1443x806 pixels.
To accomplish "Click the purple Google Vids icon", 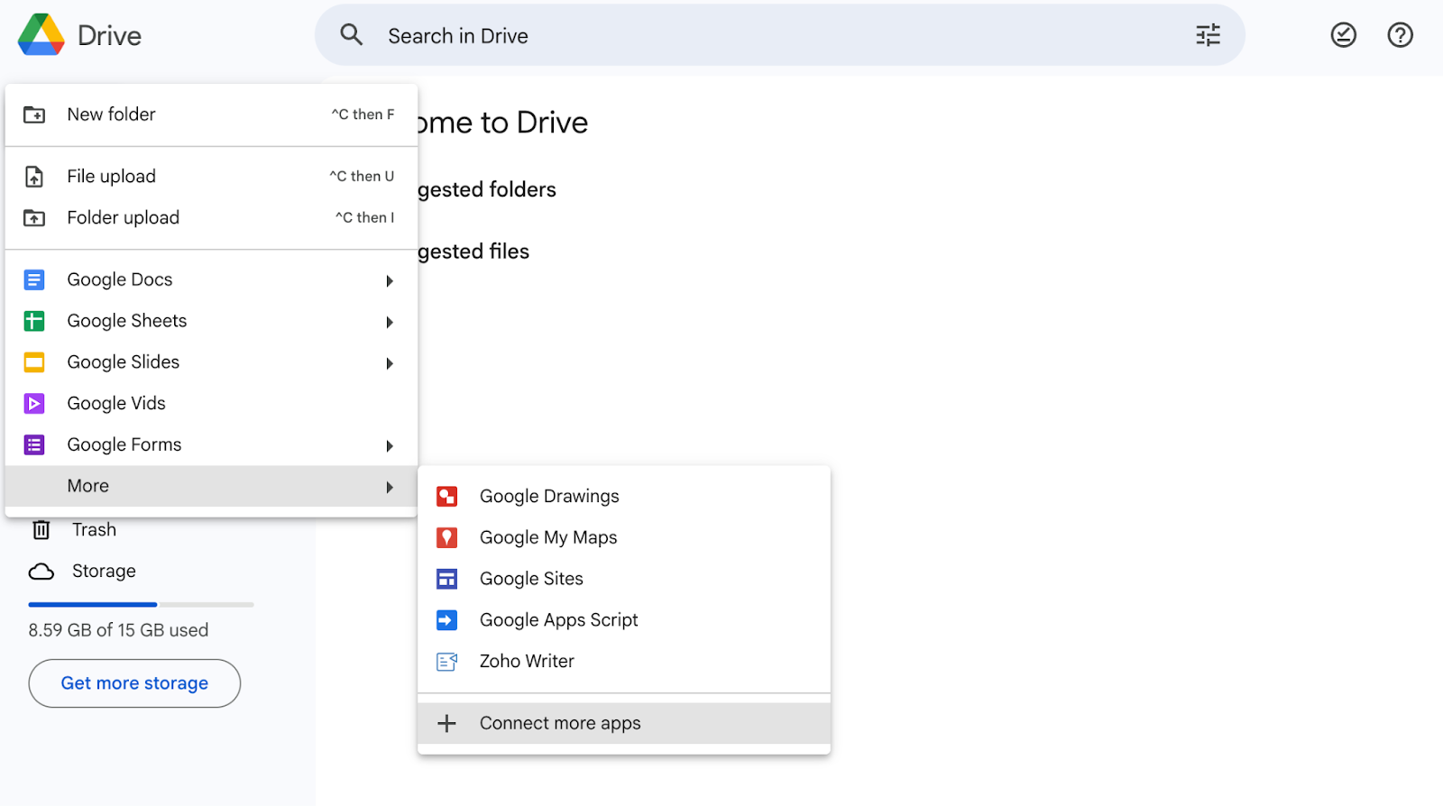I will [34, 404].
